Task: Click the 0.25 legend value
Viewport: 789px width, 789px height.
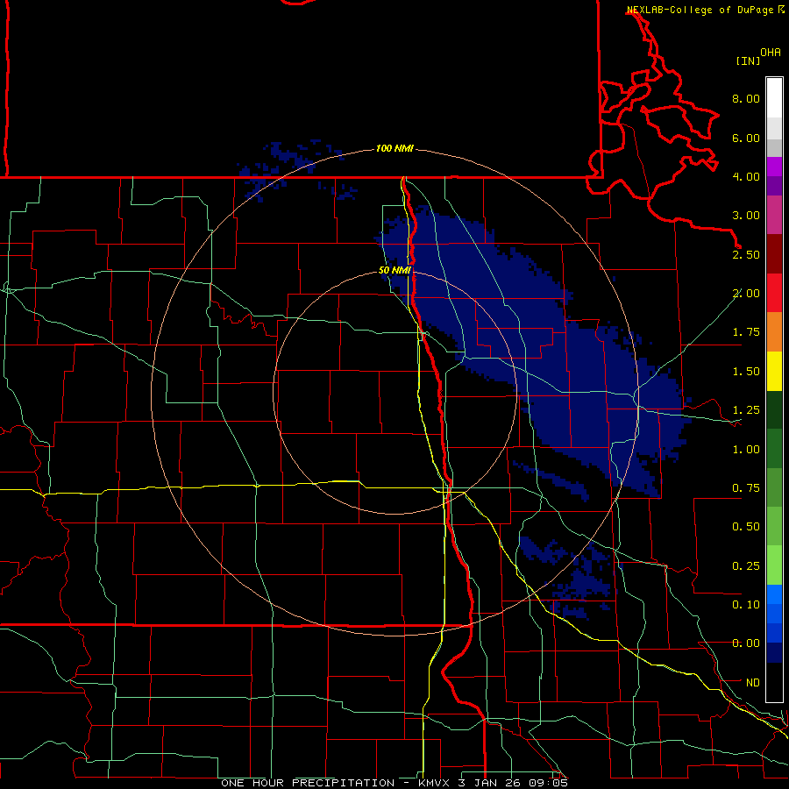Action: coord(746,566)
